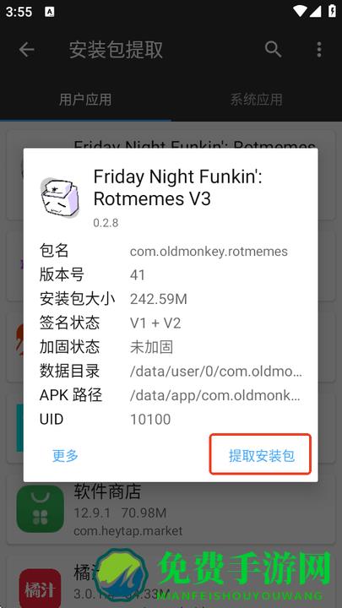The height and width of the screenshot is (608, 342).
Task: Click the 更多 button
Action: coord(65,456)
